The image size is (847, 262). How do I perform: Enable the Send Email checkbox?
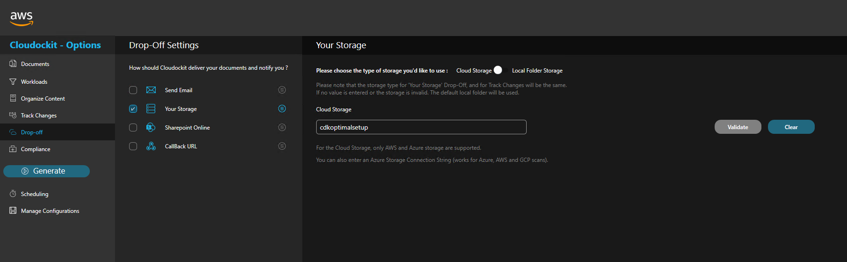pyautogui.click(x=133, y=90)
